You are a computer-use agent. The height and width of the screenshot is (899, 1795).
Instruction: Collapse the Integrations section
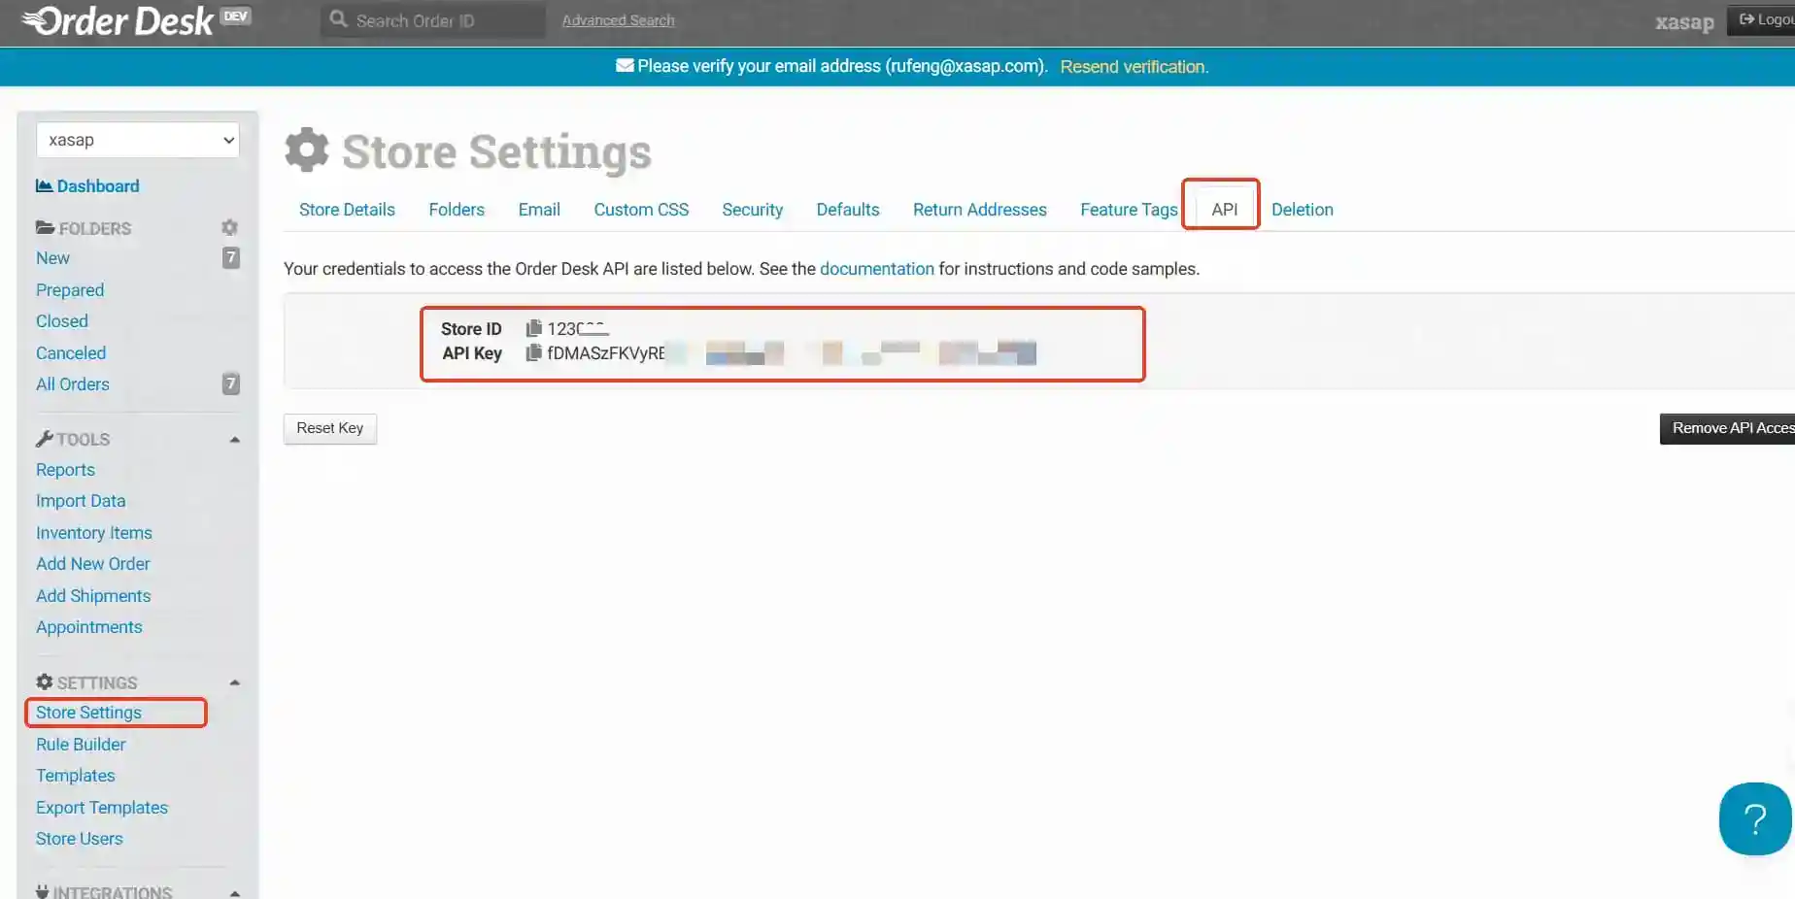[x=234, y=892]
